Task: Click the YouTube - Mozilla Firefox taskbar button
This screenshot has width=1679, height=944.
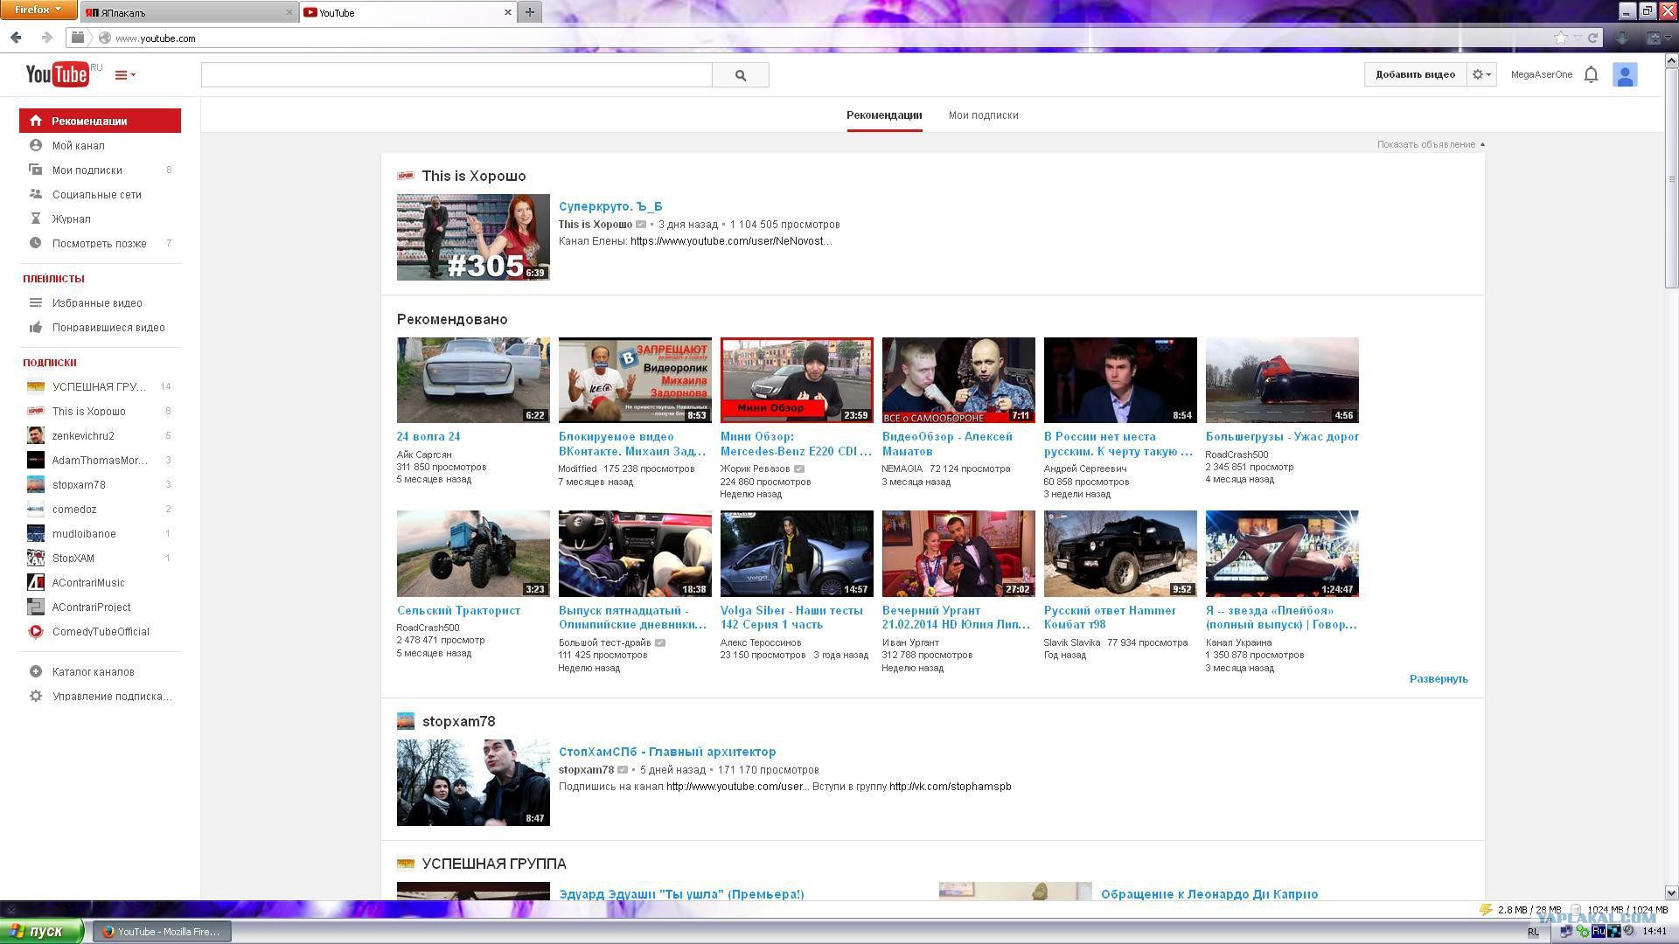Action: coord(163,932)
